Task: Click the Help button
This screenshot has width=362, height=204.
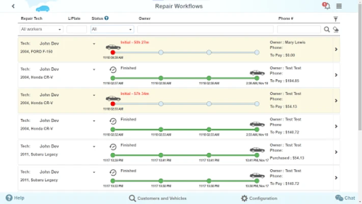Action: coord(15,198)
